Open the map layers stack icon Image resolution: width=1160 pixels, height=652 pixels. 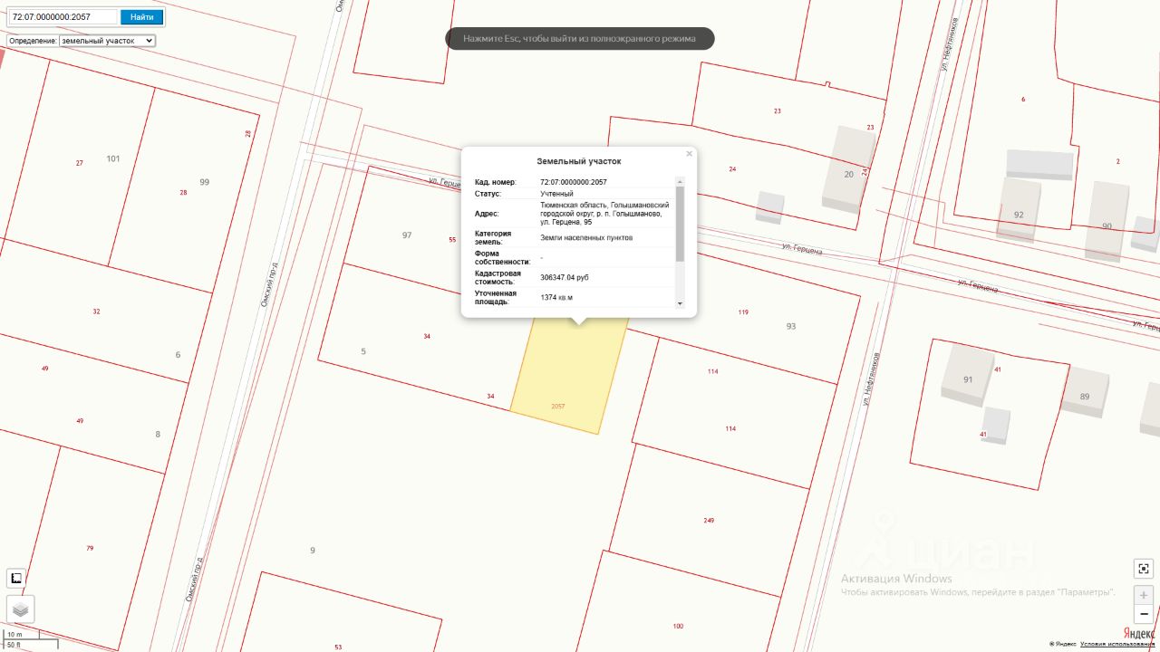tap(20, 609)
